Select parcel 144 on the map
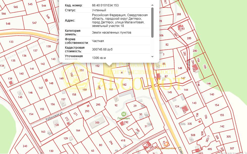The height and width of the screenshot is (154, 247). pyautogui.click(x=186, y=90)
